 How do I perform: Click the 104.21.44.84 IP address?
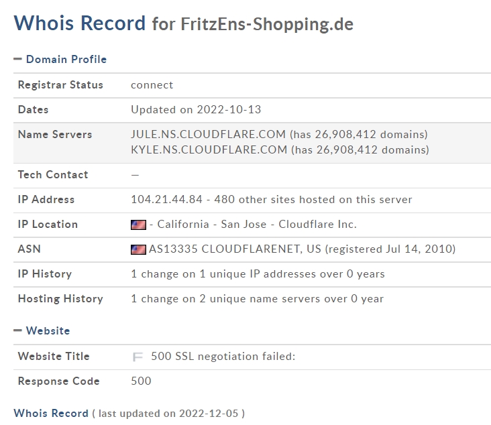tap(166, 199)
